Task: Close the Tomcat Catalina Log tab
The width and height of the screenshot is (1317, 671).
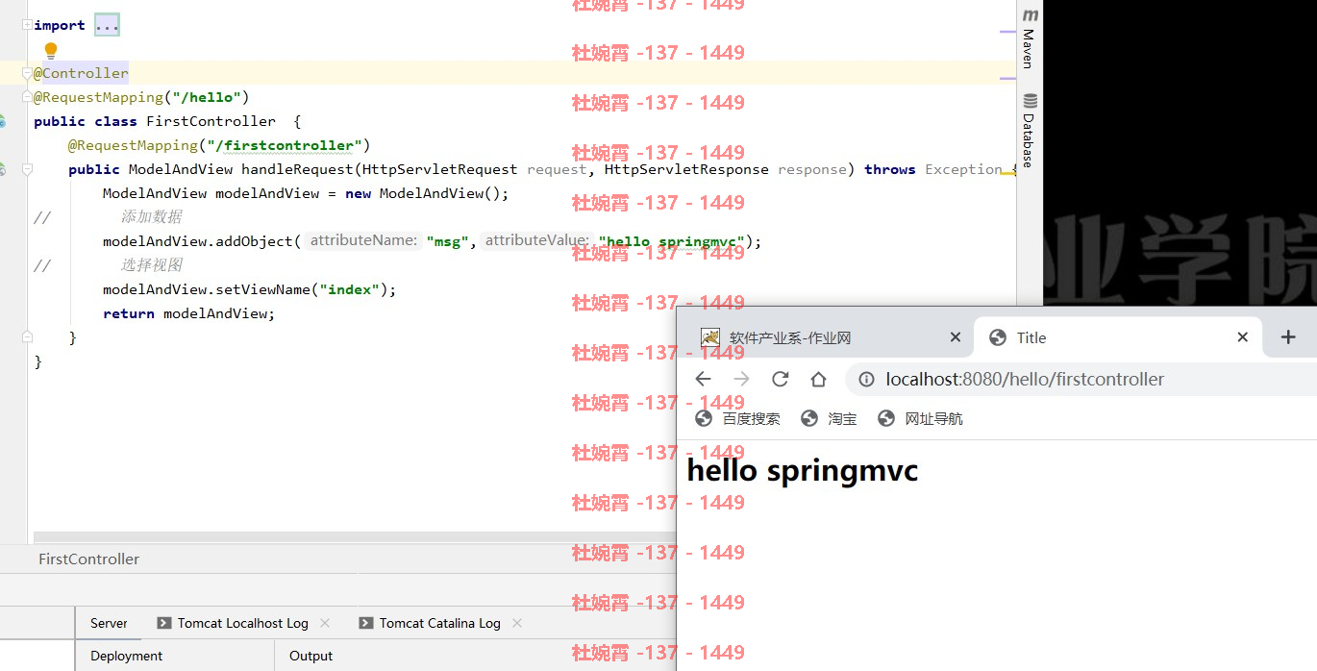Action: pos(517,623)
